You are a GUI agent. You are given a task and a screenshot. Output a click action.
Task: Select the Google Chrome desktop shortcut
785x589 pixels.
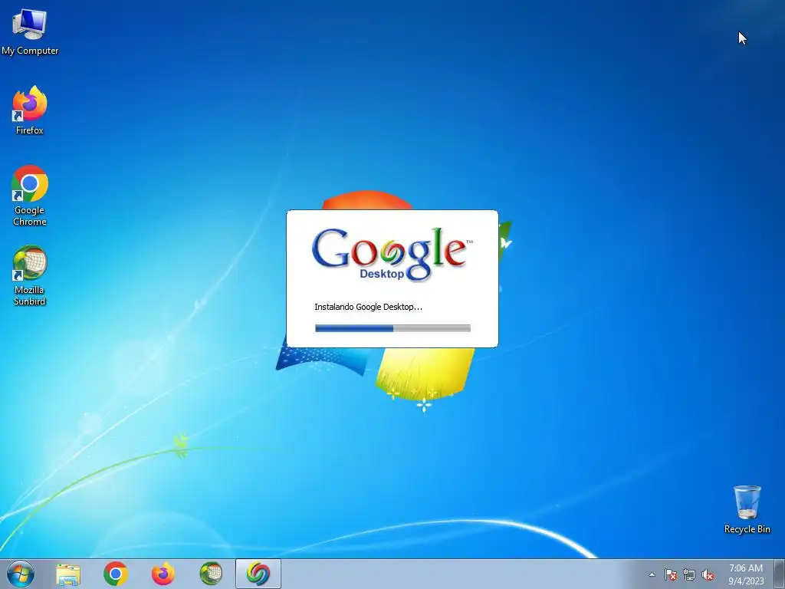pyautogui.click(x=30, y=196)
